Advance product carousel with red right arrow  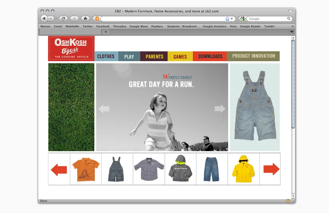coord(271,169)
